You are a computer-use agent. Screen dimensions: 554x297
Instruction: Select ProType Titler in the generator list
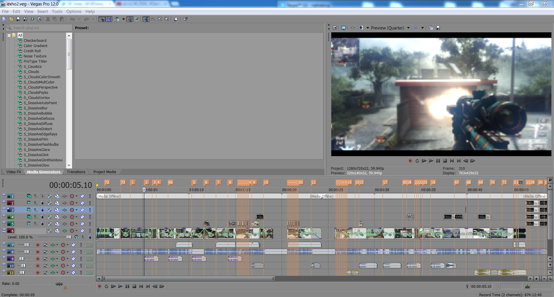(35, 61)
